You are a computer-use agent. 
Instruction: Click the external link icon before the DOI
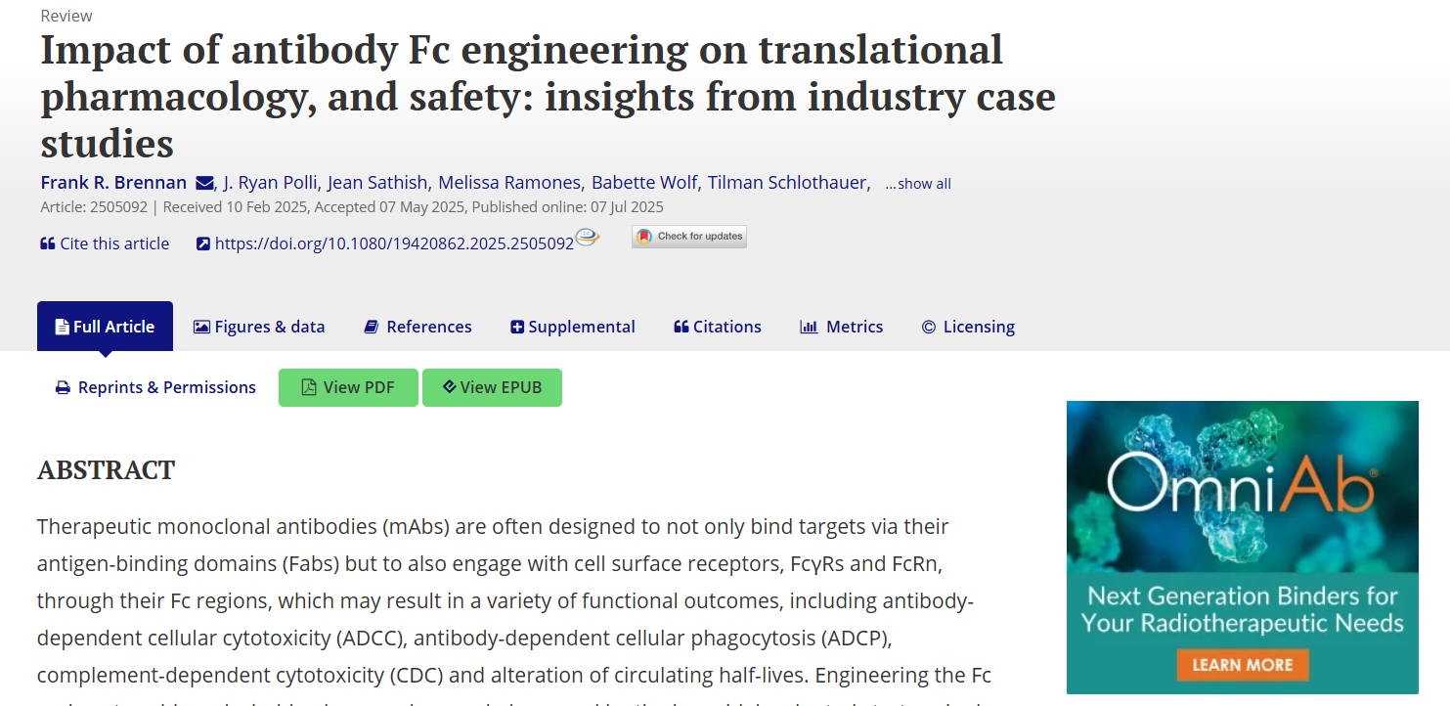click(203, 243)
